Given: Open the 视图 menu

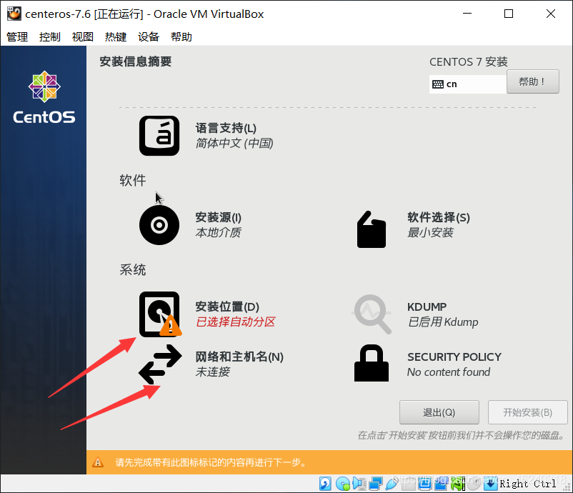Looking at the screenshot, I should pyautogui.click(x=83, y=37).
